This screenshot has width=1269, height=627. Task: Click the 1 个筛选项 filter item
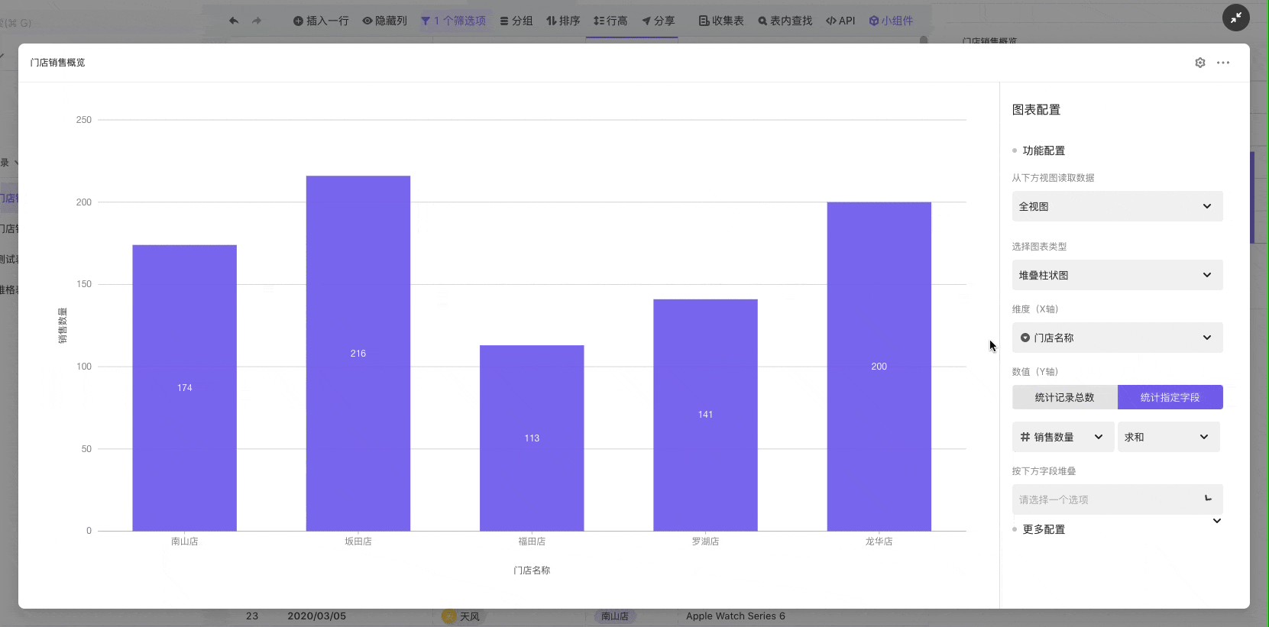(x=454, y=21)
